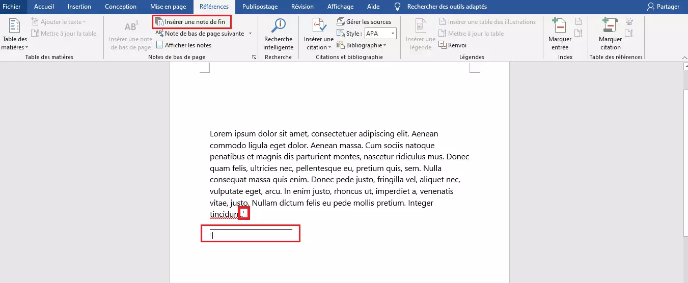Viewport: 688px width, 283px height.
Task: Click Afficher les notes
Action: 183,45
